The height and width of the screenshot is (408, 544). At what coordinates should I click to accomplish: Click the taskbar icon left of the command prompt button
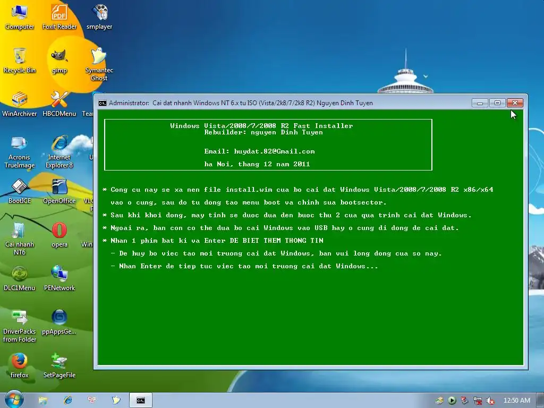tap(116, 401)
